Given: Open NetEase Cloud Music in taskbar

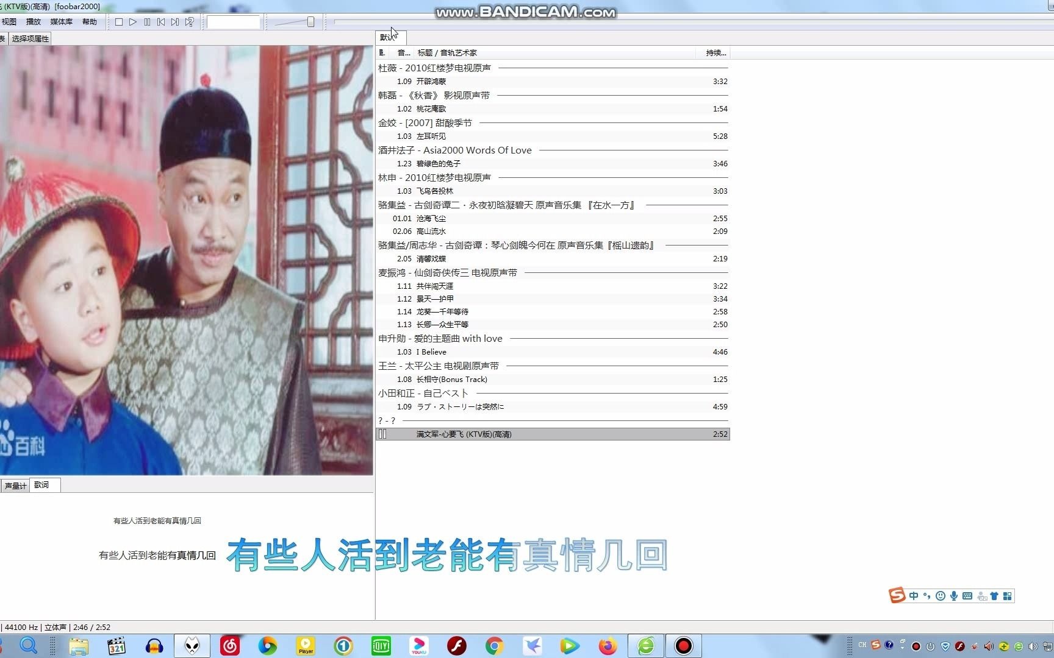Looking at the screenshot, I should click(230, 646).
